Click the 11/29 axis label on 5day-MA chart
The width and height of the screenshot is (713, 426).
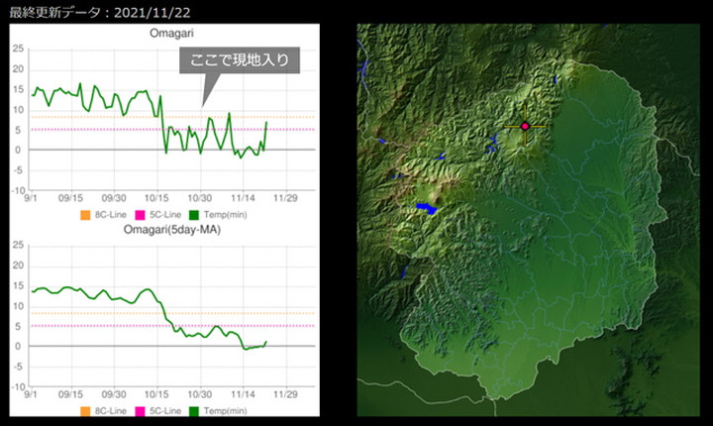[285, 394]
